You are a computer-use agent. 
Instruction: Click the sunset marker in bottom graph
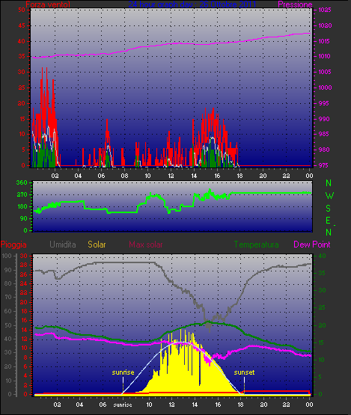point(244,372)
